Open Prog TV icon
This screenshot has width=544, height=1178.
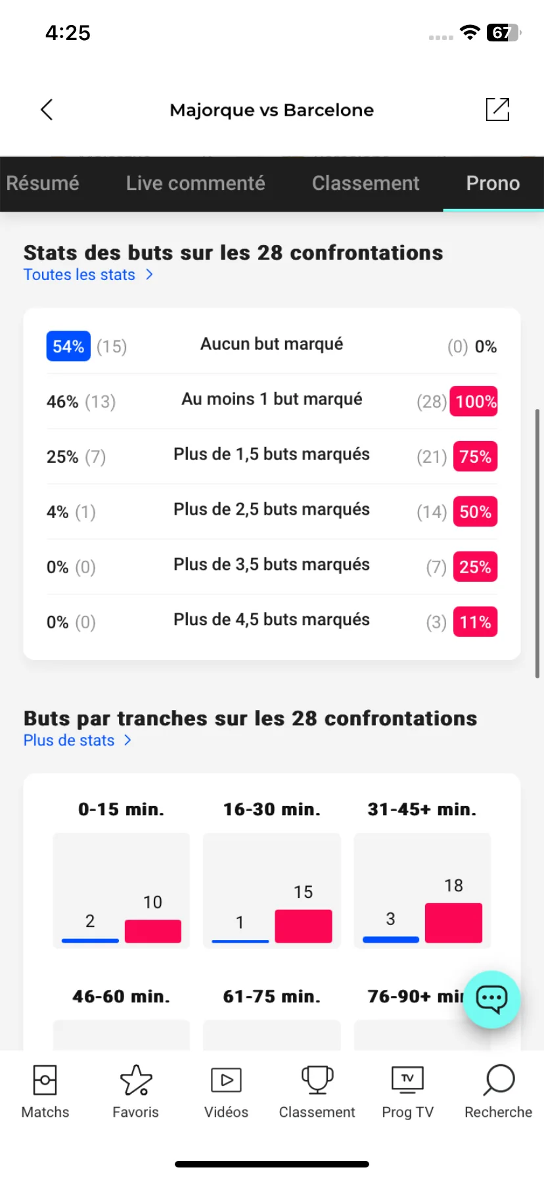pos(407,1079)
